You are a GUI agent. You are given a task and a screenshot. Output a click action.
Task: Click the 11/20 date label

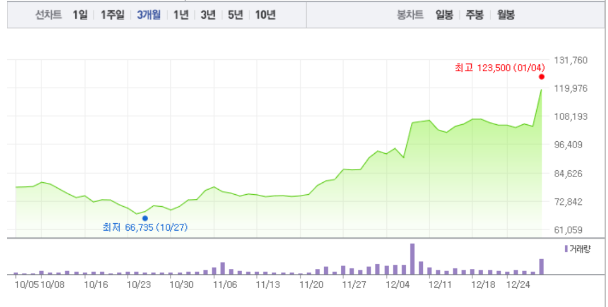point(311,285)
